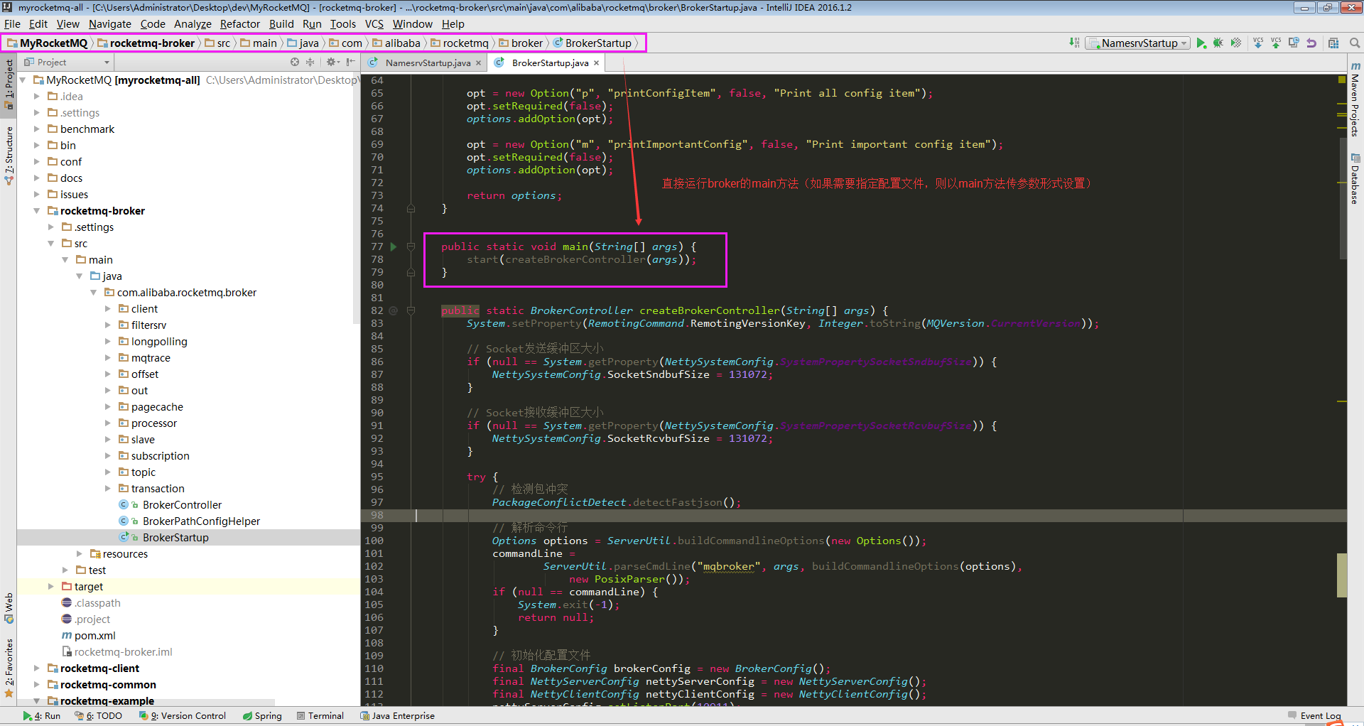Revert changes using the purple undo arrow
The height and width of the screenshot is (726, 1364).
click(x=1311, y=43)
